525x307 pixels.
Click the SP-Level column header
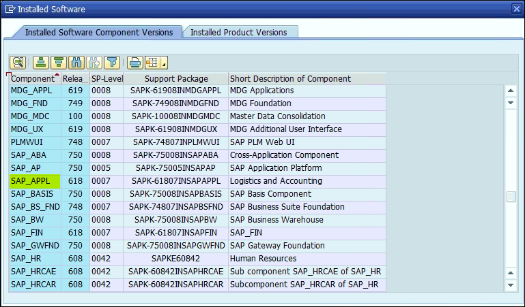(x=107, y=79)
